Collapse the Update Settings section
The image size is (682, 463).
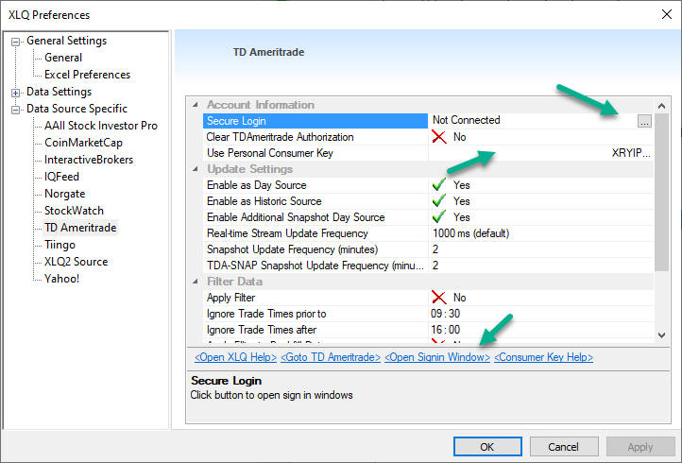196,169
